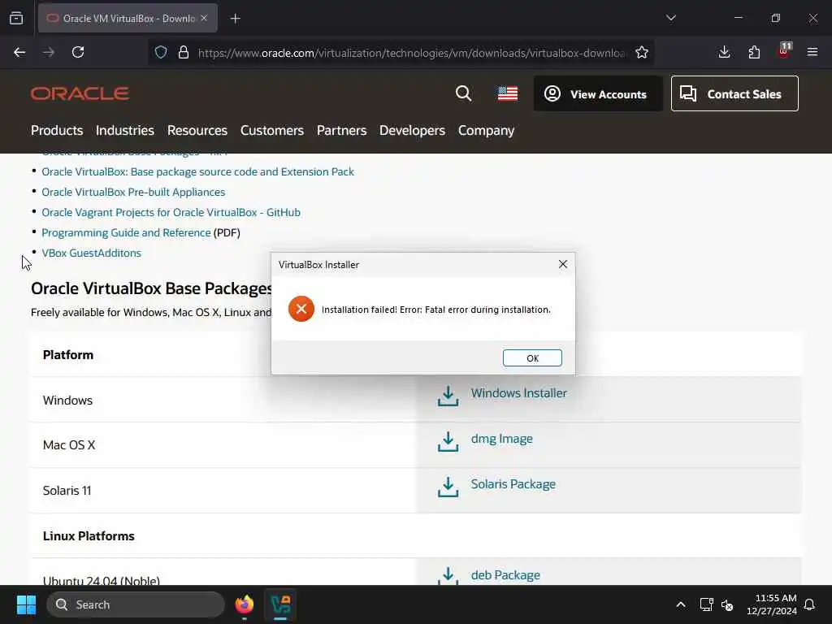
Task: Open the Customers menu
Action: [x=271, y=131]
